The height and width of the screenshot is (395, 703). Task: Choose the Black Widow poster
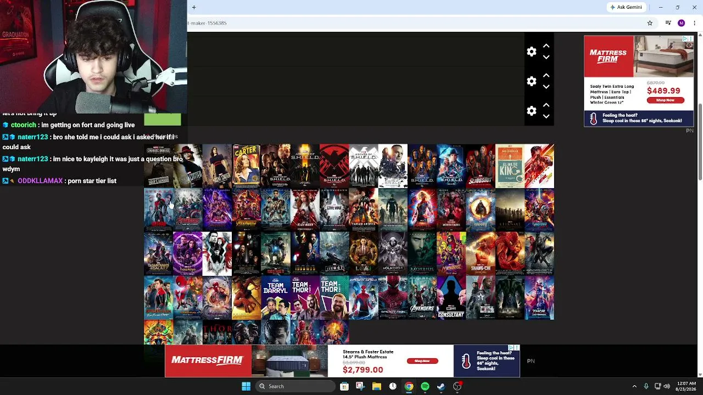point(305,210)
